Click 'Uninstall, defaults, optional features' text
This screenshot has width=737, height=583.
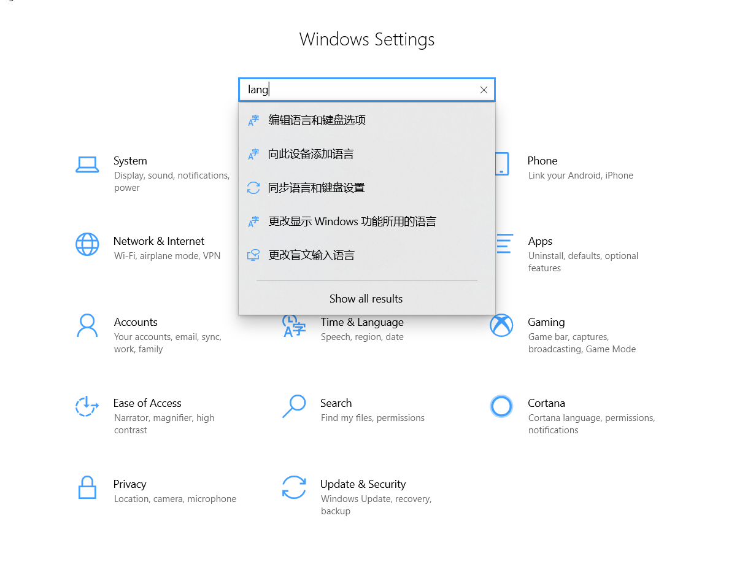click(x=583, y=262)
